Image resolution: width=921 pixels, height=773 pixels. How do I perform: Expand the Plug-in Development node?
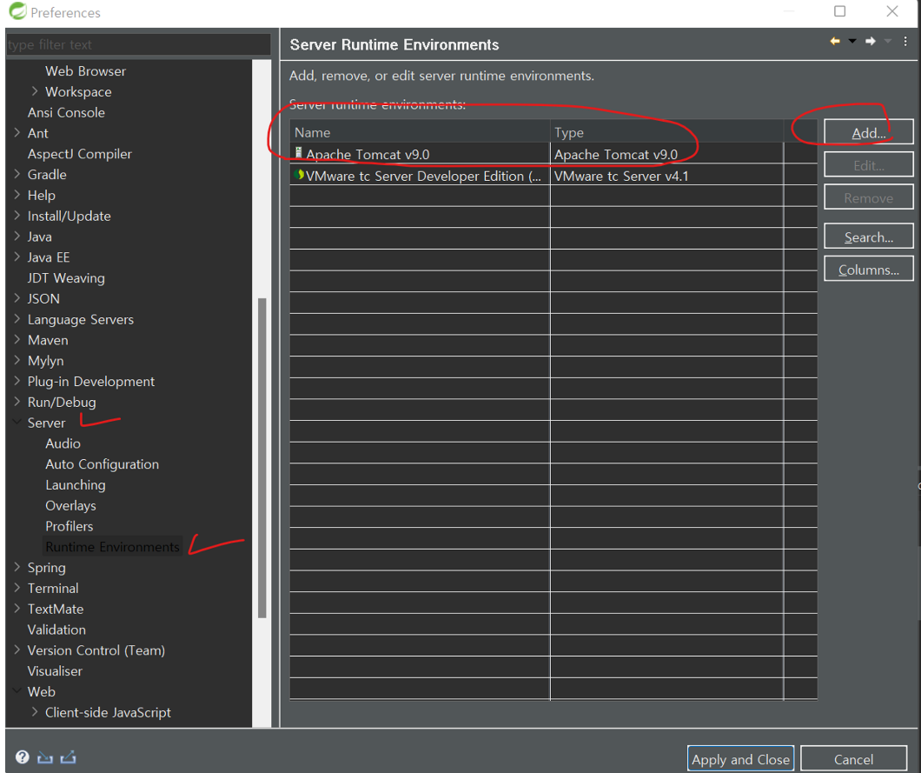(x=17, y=381)
